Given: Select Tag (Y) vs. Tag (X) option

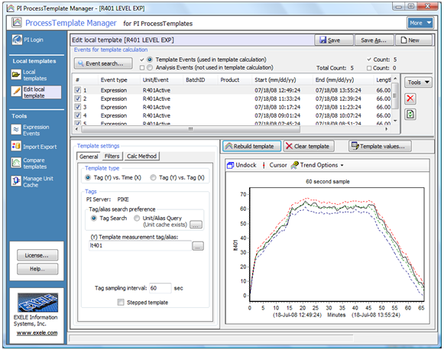Looking at the screenshot, I should (153, 177).
